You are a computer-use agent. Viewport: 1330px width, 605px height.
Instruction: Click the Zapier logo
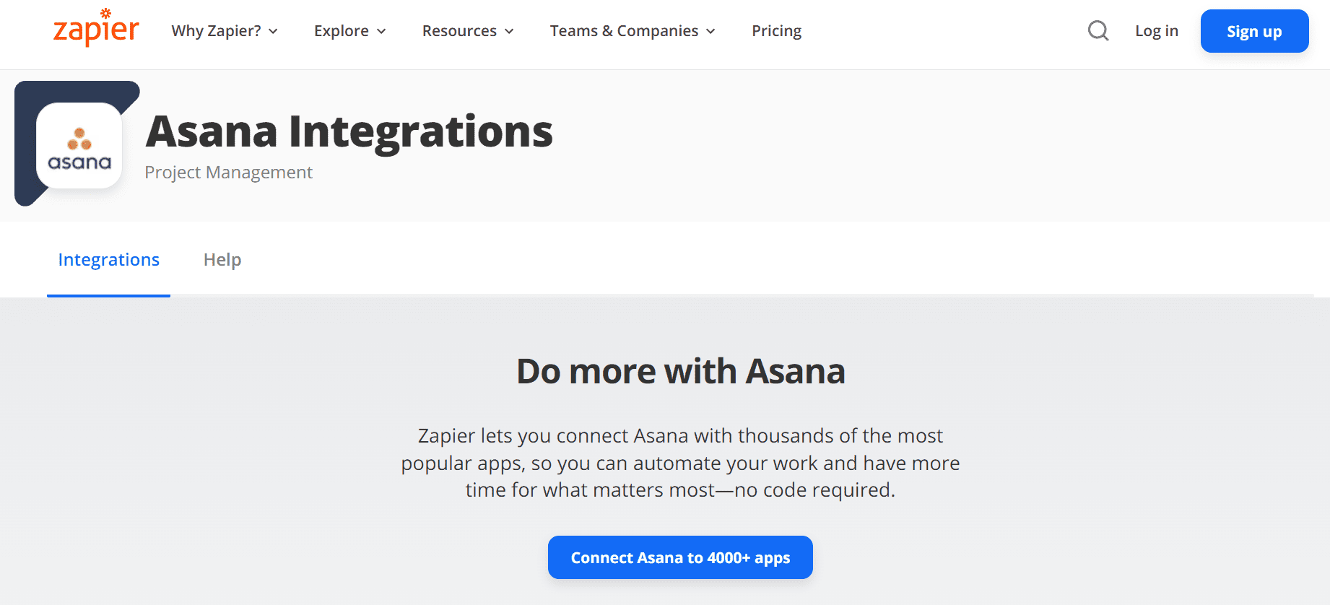tap(96, 28)
